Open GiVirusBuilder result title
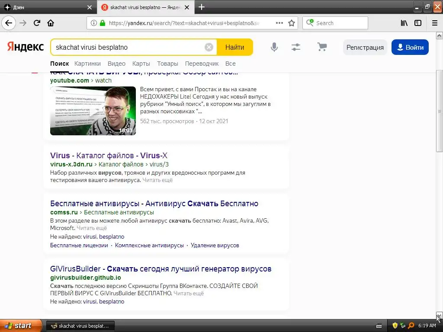This screenshot has height=332, width=443. tap(161, 269)
